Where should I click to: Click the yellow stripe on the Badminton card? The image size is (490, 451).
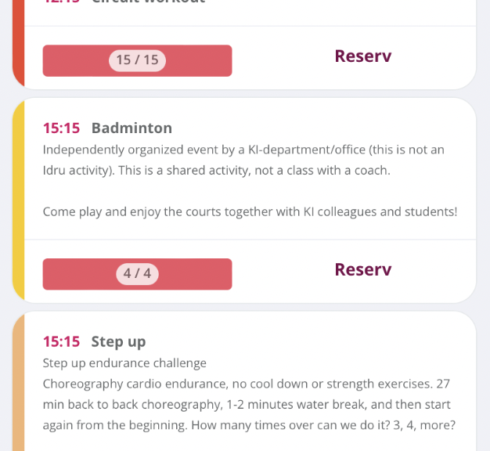click(x=19, y=200)
